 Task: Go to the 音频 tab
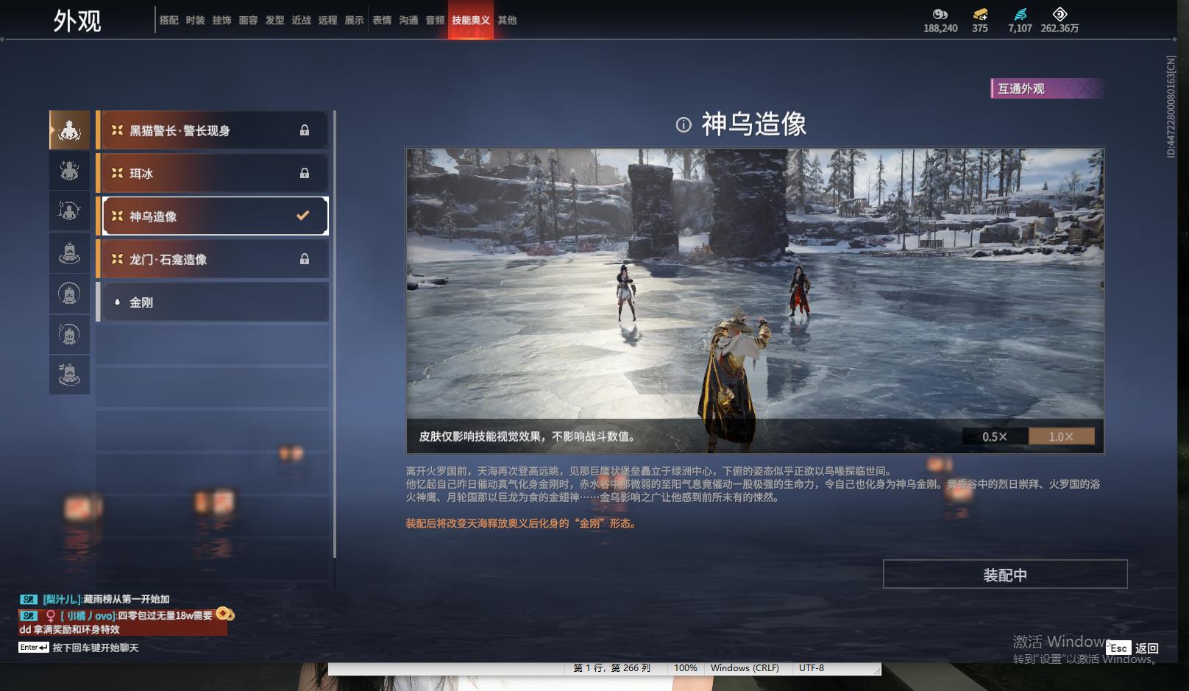tap(435, 20)
